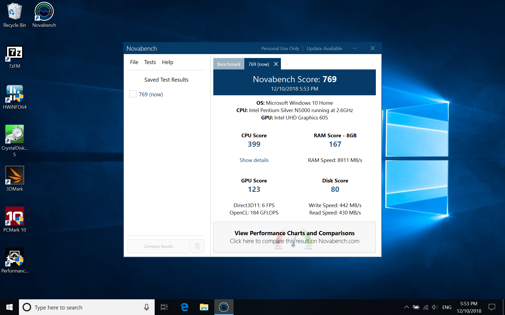Delete result using the trash can icon

click(x=197, y=246)
